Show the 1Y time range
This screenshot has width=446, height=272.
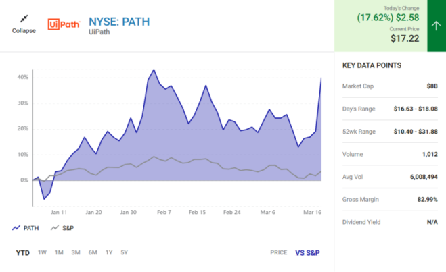point(108,252)
